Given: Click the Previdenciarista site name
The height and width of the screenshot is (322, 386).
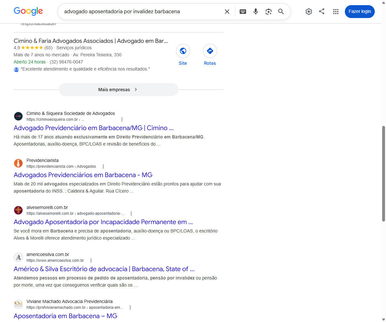Looking at the screenshot, I should click(x=42, y=160).
